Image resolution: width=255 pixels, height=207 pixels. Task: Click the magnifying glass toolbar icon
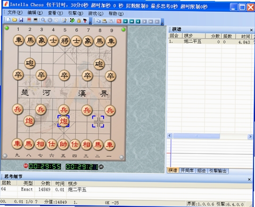[x=43, y=20]
